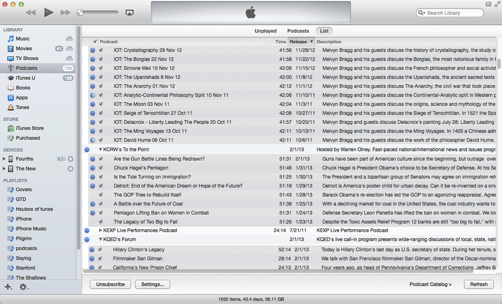Open Purchased in the sidebar
The width and height of the screenshot is (502, 304).
tap(28, 138)
